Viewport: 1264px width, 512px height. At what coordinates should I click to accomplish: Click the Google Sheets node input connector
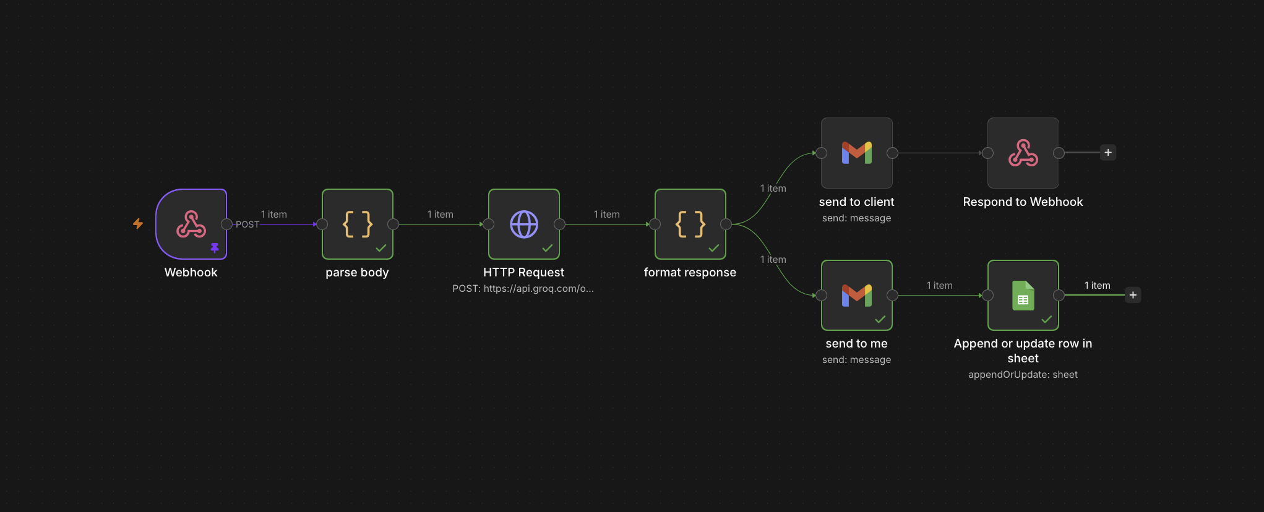pyautogui.click(x=988, y=295)
